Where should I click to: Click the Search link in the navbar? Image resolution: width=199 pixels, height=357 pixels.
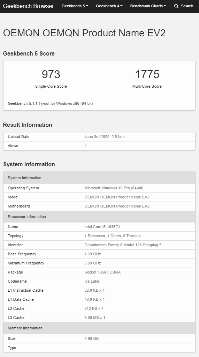184,6
